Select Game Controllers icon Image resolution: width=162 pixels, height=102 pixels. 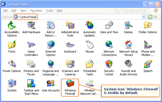[31, 45]
